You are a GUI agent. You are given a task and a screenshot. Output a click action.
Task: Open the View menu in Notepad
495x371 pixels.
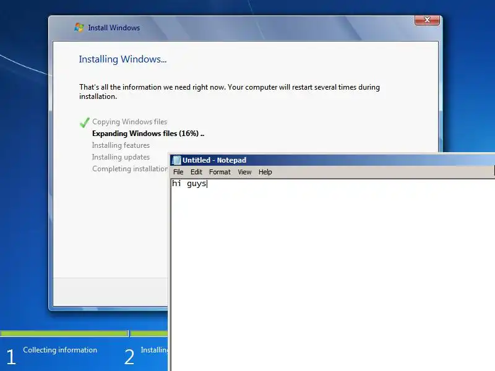244,172
